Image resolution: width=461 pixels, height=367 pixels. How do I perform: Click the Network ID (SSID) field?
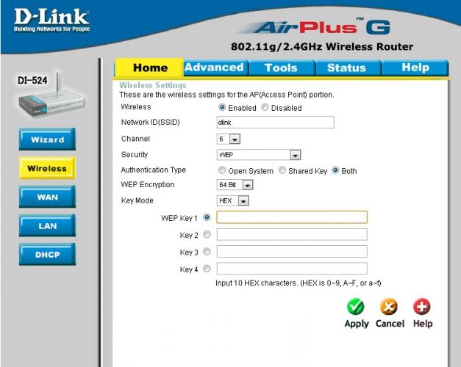point(276,123)
